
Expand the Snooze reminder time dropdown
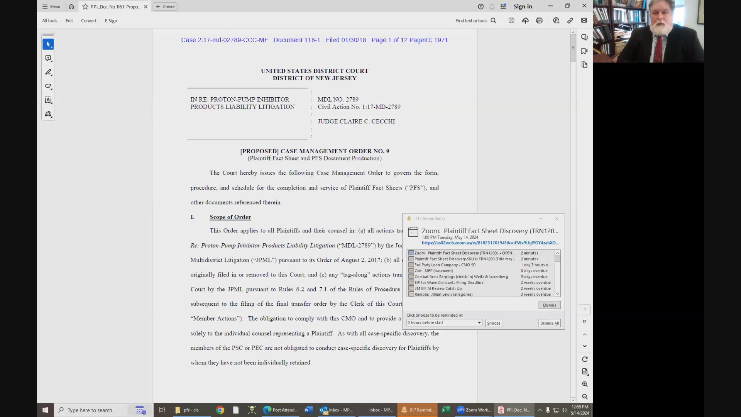tap(479, 323)
